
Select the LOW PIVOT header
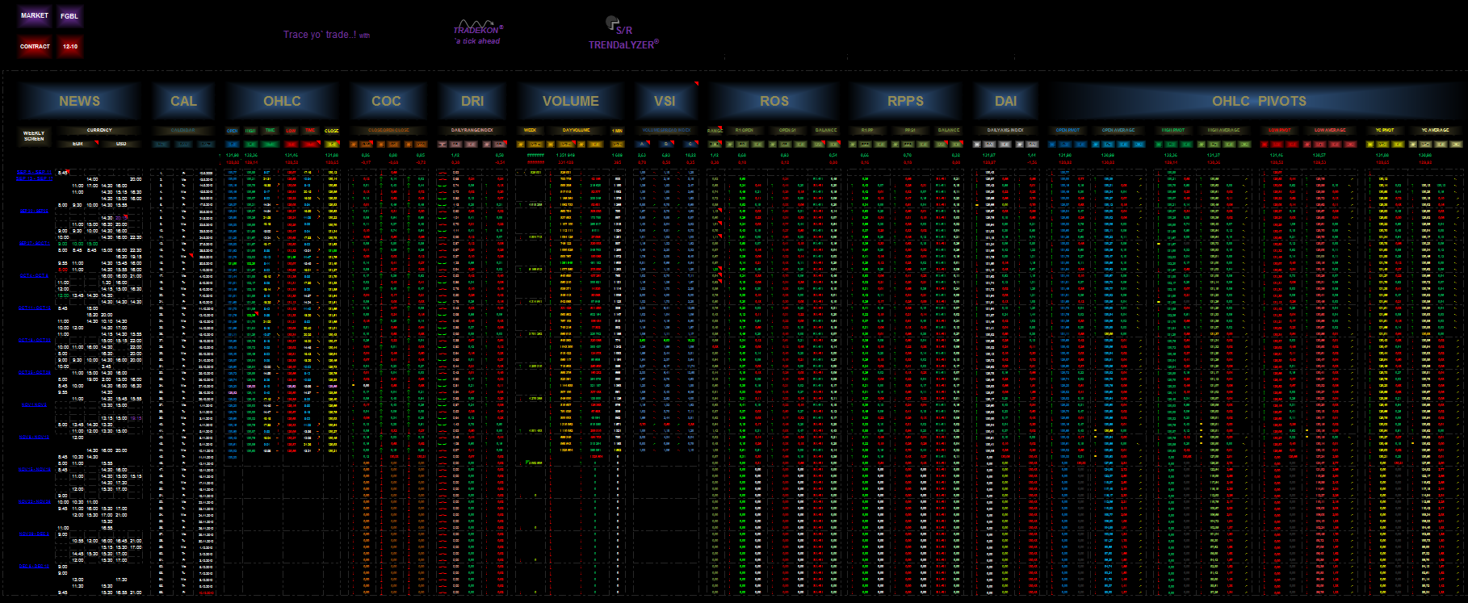1279,130
